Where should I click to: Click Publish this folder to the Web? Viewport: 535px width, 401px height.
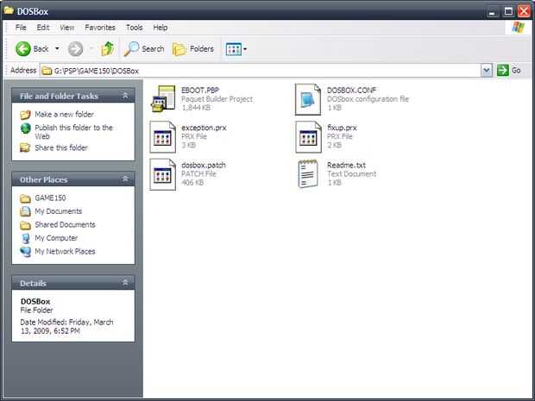73,132
